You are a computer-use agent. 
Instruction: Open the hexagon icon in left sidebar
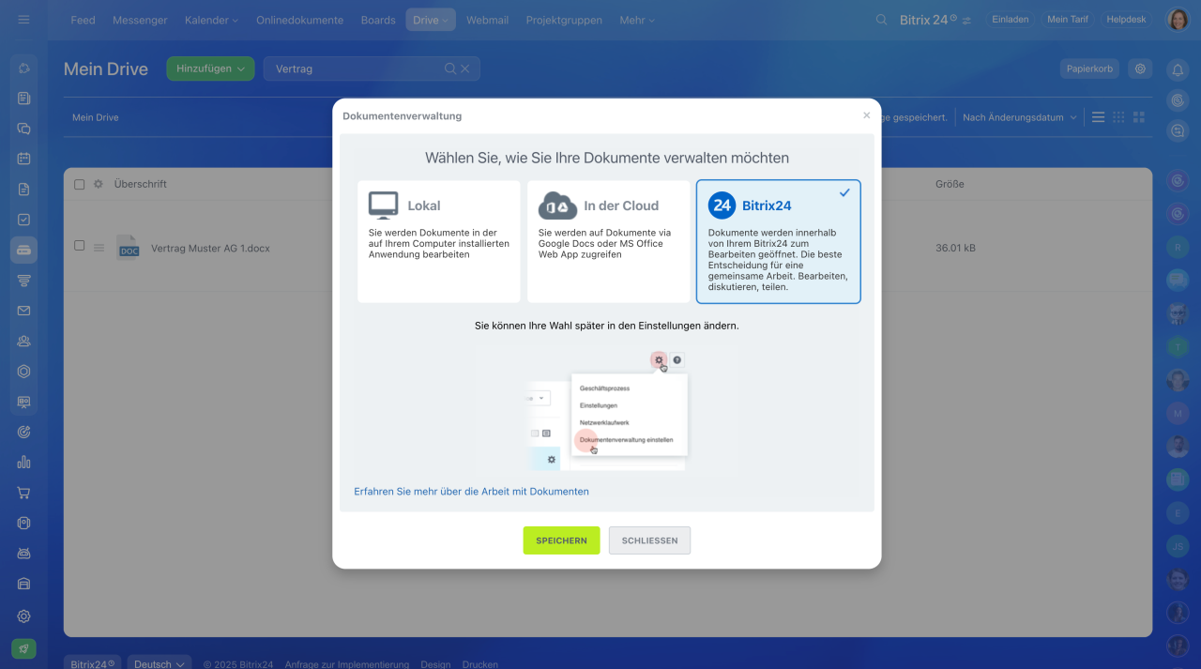[x=24, y=372]
